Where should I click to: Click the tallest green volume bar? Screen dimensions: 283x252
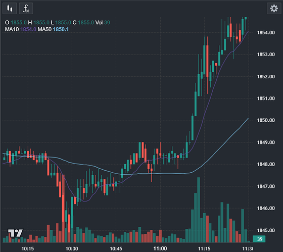199,210
